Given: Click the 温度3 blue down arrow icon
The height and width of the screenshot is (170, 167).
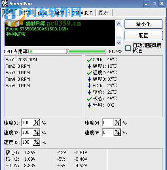Looking at the screenshot, I should (x=89, y=79).
